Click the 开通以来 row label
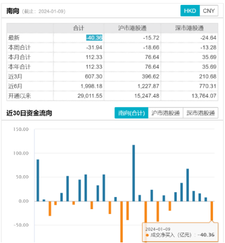The width and height of the screenshot is (225, 243). [x=19, y=96]
